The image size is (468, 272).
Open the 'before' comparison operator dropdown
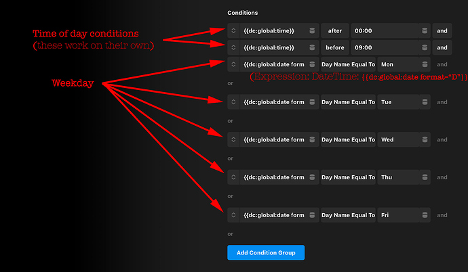(x=334, y=47)
